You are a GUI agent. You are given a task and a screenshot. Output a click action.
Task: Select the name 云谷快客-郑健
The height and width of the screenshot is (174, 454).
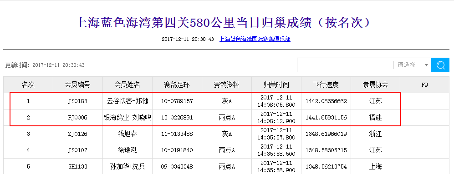[x=128, y=101]
